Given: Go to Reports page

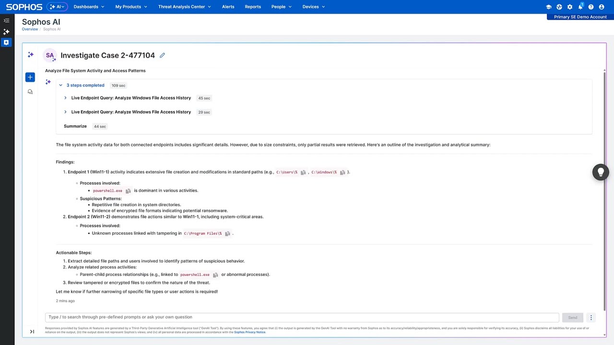Looking at the screenshot, I should point(253,7).
